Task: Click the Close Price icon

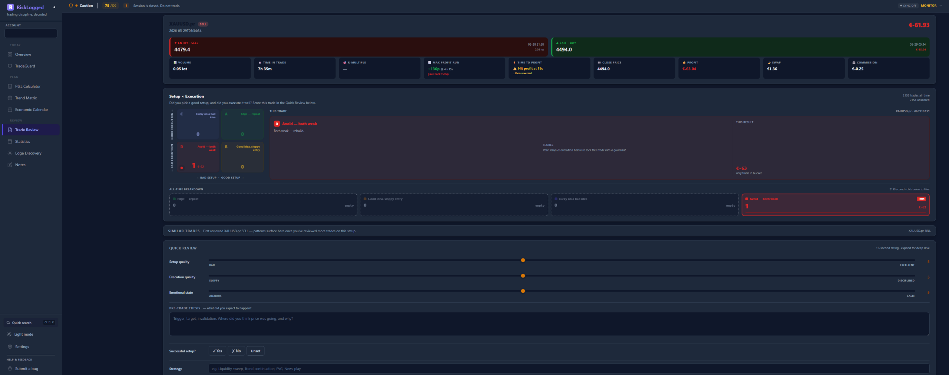Action: (599, 63)
